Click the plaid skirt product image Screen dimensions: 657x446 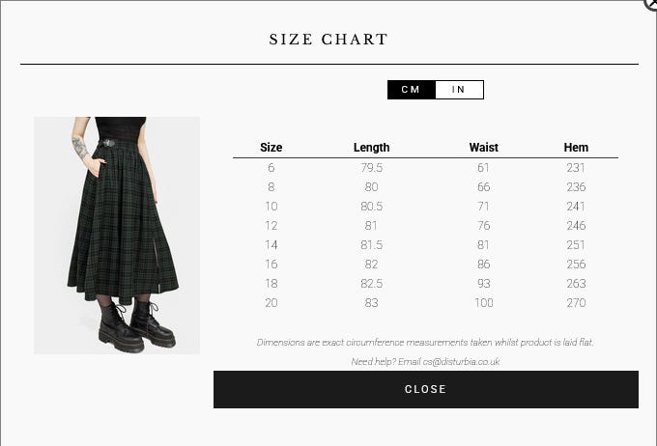click(x=117, y=236)
